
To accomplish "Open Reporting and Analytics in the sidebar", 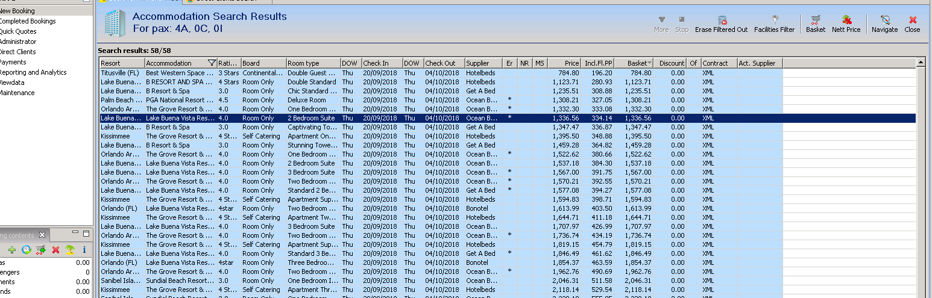I will pyautogui.click(x=33, y=72).
